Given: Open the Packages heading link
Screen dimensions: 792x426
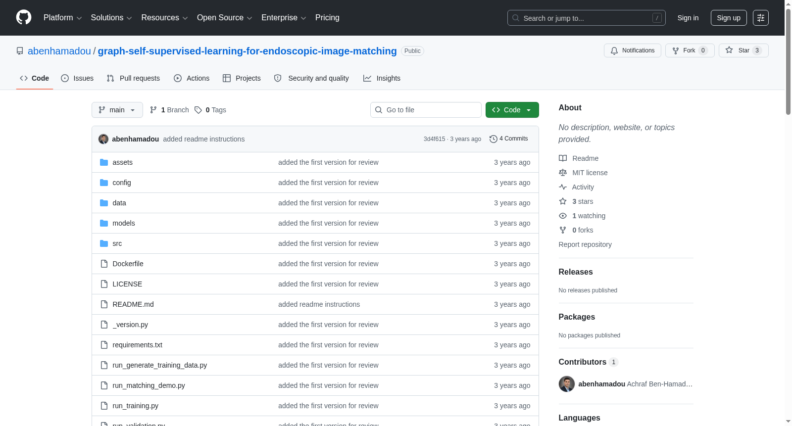Looking at the screenshot, I should pyautogui.click(x=577, y=317).
